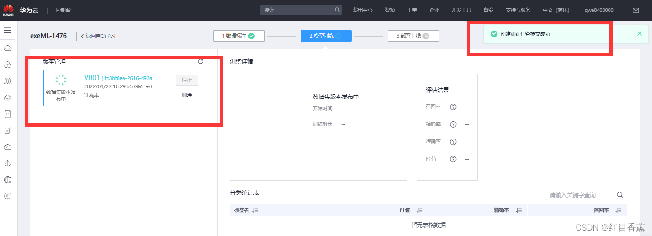Open the cloud server sidebar icon below hamburger
652x236 pixels.
tap(7, 48)
